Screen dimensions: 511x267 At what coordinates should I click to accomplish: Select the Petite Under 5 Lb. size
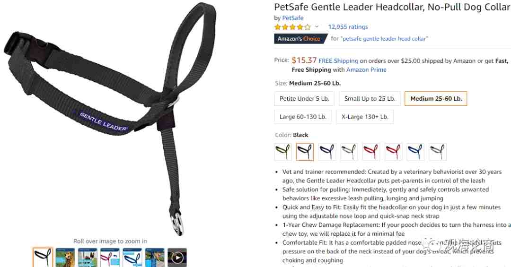pyautogui.click(x=304, y=99)
